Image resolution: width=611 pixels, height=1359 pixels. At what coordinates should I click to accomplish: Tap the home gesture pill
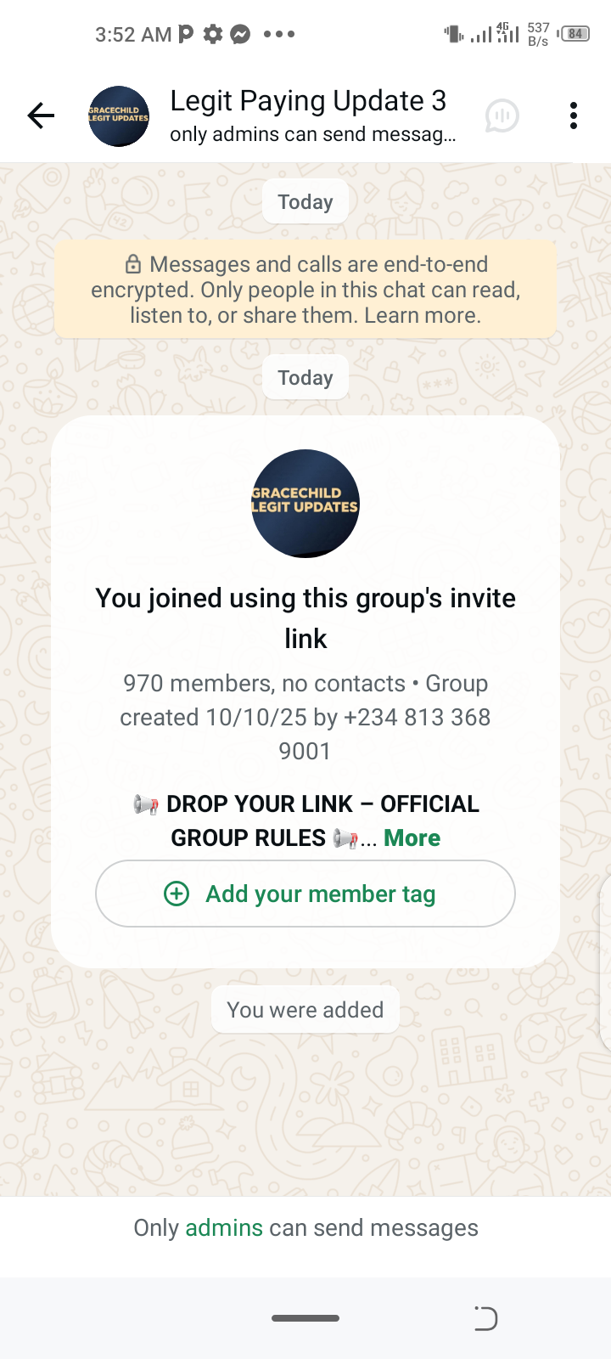point(305,1318)
